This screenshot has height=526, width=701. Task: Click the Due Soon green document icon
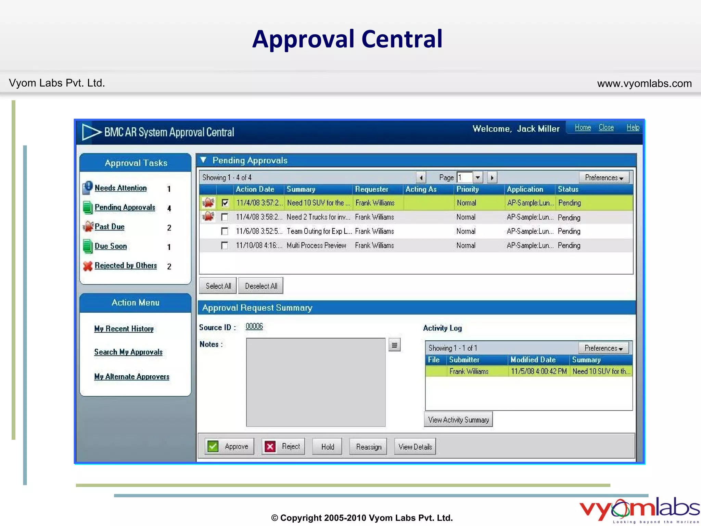click(x=88, y=246)
